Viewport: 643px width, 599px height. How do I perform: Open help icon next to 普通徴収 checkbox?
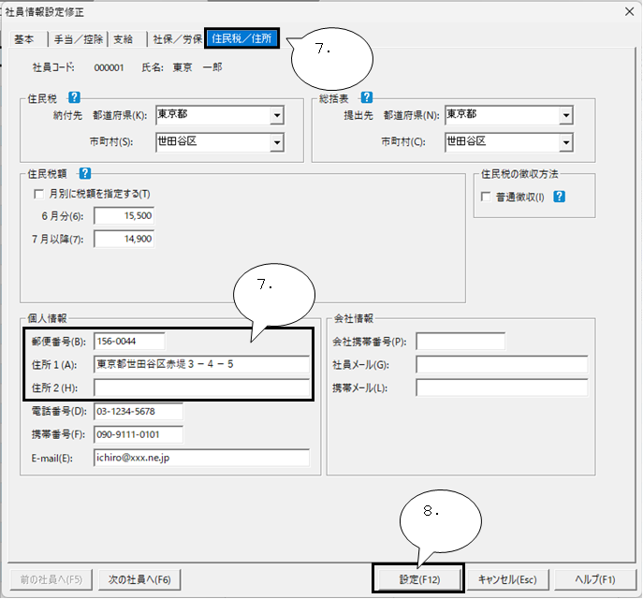[560, 197]
